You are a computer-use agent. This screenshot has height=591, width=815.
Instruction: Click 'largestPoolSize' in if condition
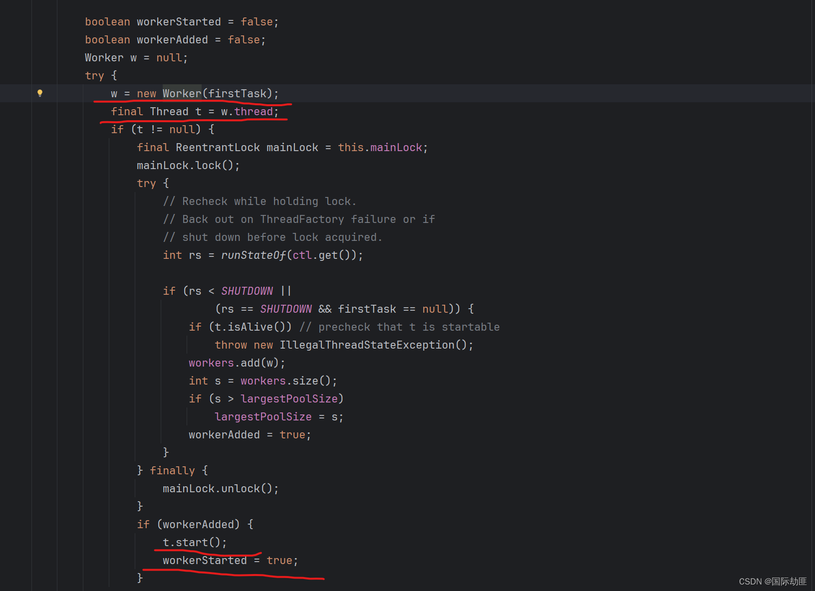[x=289, y=399]
